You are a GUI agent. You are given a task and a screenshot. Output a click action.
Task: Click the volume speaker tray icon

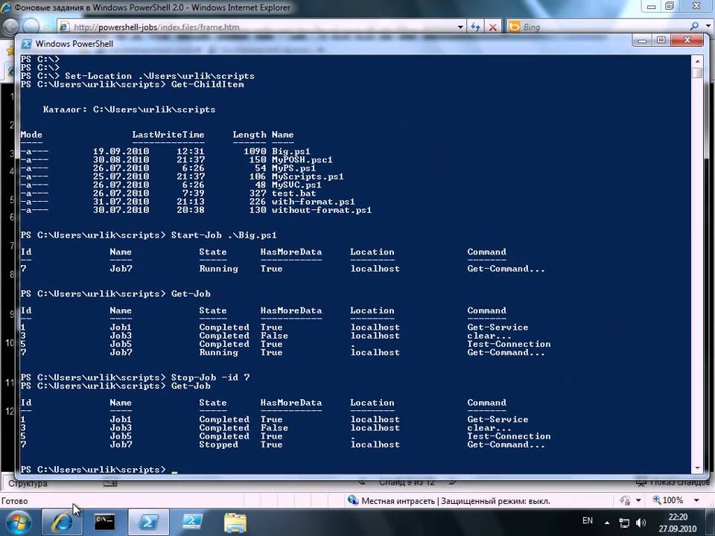point(641,523)
